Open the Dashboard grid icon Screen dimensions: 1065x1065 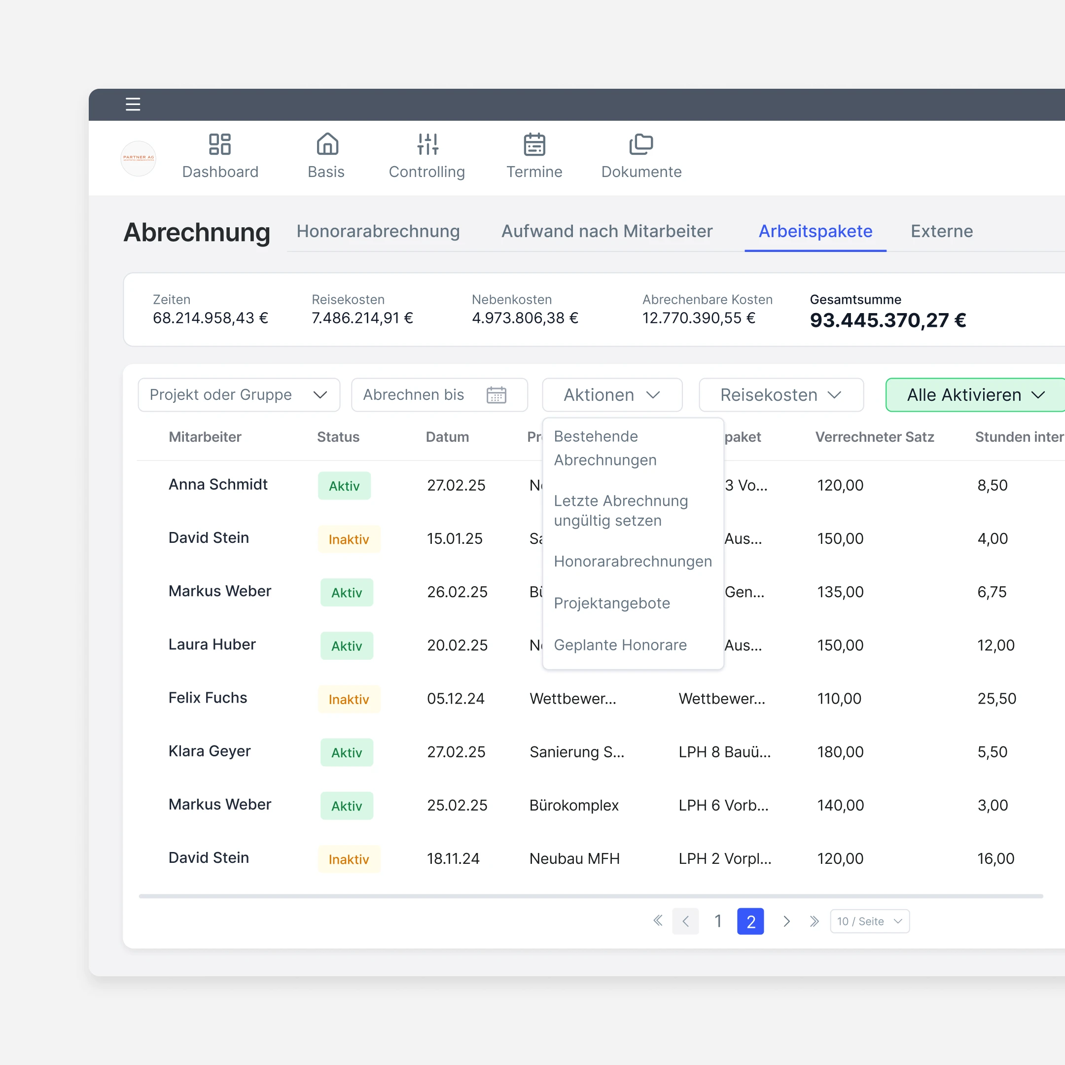tap(219, 144)
